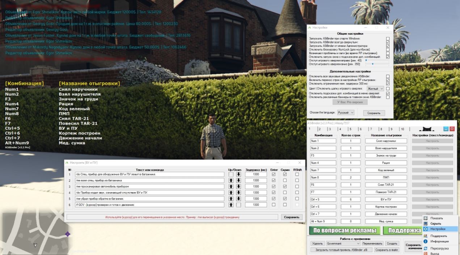Switch to tab 10 in A5iBinder

(402, 129)
